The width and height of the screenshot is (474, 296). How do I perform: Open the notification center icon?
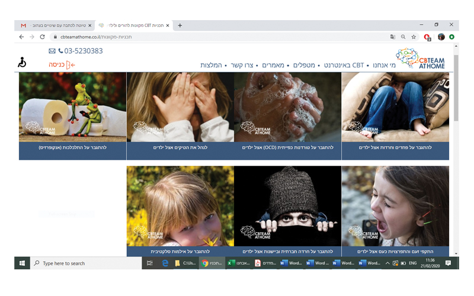[448, 263]
